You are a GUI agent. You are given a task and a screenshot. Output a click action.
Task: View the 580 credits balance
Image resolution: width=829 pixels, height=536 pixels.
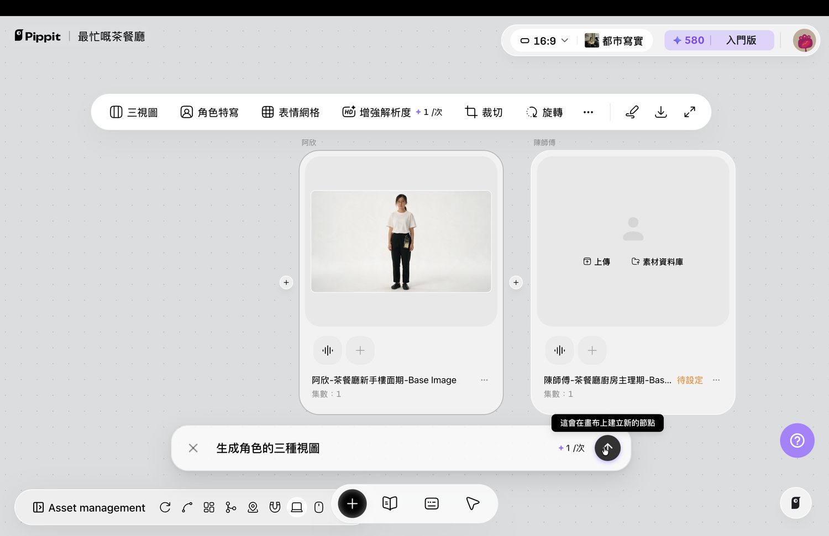click(x=689, y=40)
